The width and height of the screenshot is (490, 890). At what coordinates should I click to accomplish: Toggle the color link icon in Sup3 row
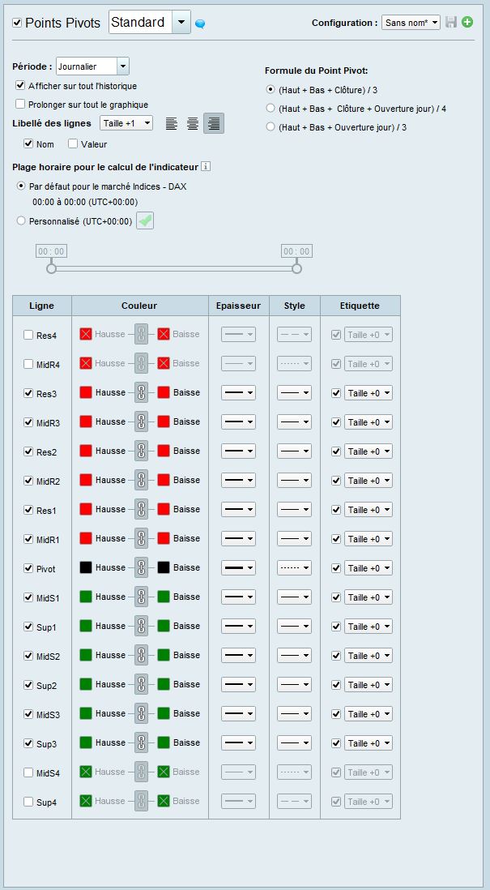coord(141,742)
